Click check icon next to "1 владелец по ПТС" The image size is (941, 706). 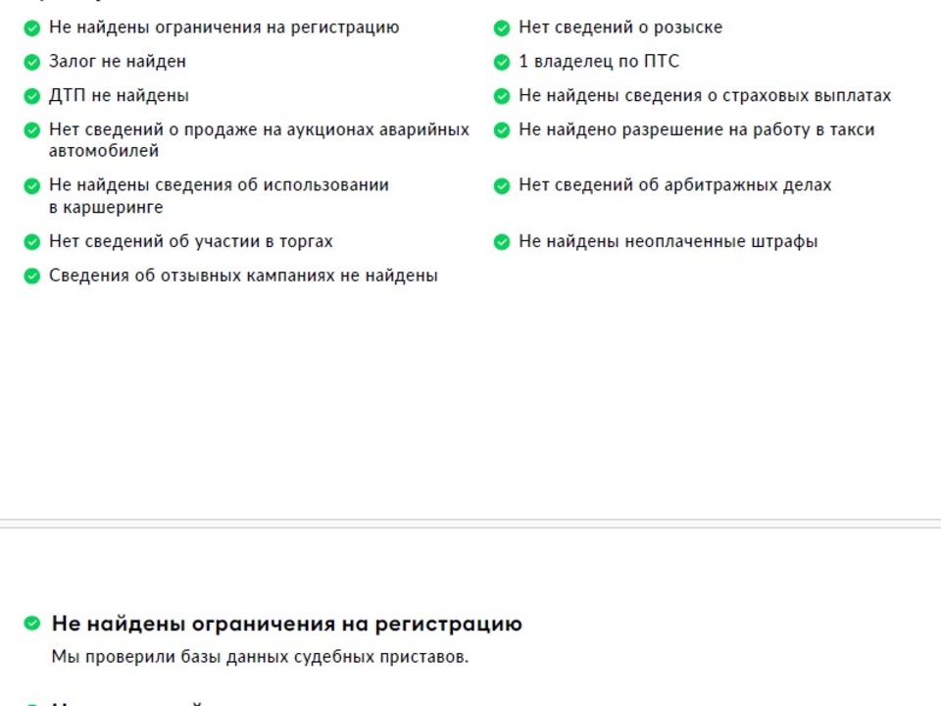coord(502,62)
